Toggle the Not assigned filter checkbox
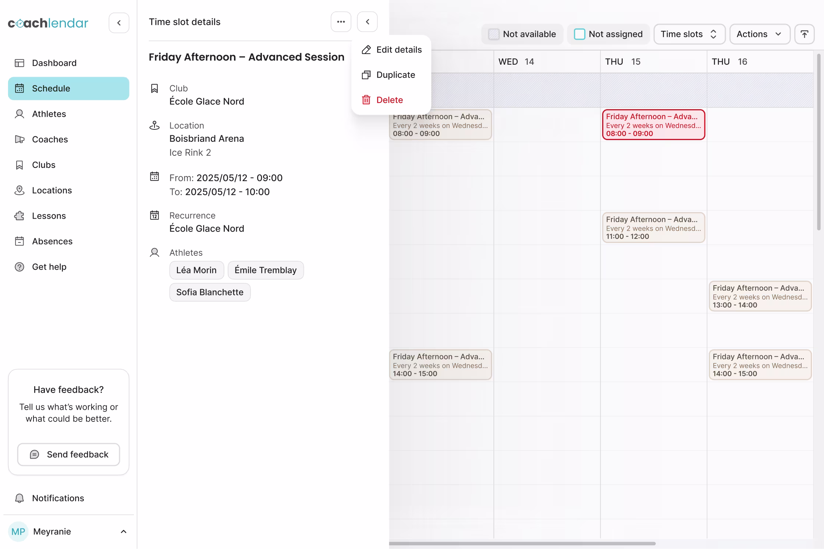The image size is (824, 549). 579,34
